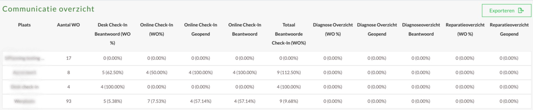533x110 pixels.
Task: Click the 9 (112.50%) total check-in cell
Action: tap(289, 72)
